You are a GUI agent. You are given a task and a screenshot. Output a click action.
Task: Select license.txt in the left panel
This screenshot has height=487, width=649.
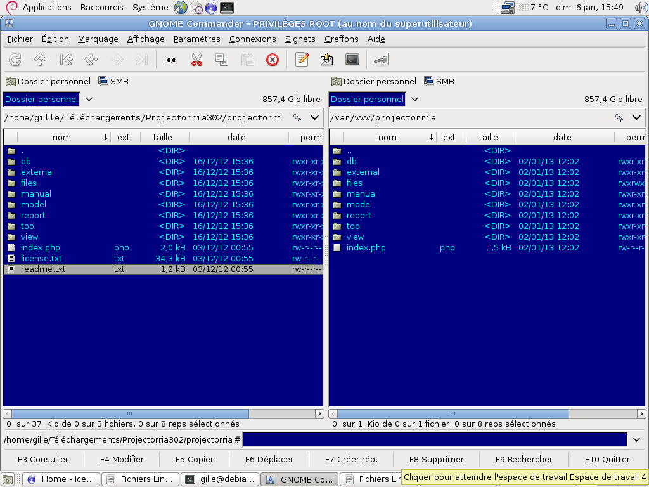[x=41, y=258]
